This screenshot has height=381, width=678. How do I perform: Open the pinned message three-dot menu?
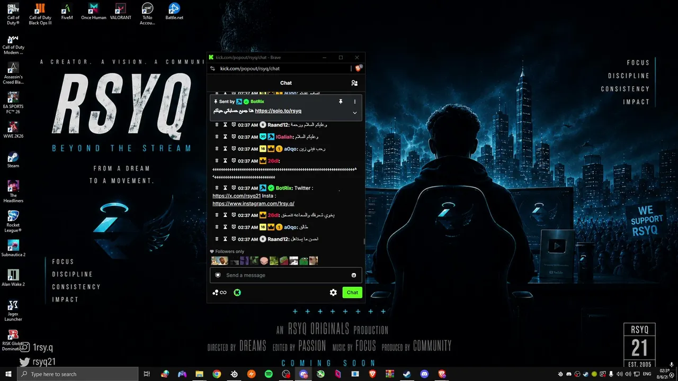coord(355,102)
